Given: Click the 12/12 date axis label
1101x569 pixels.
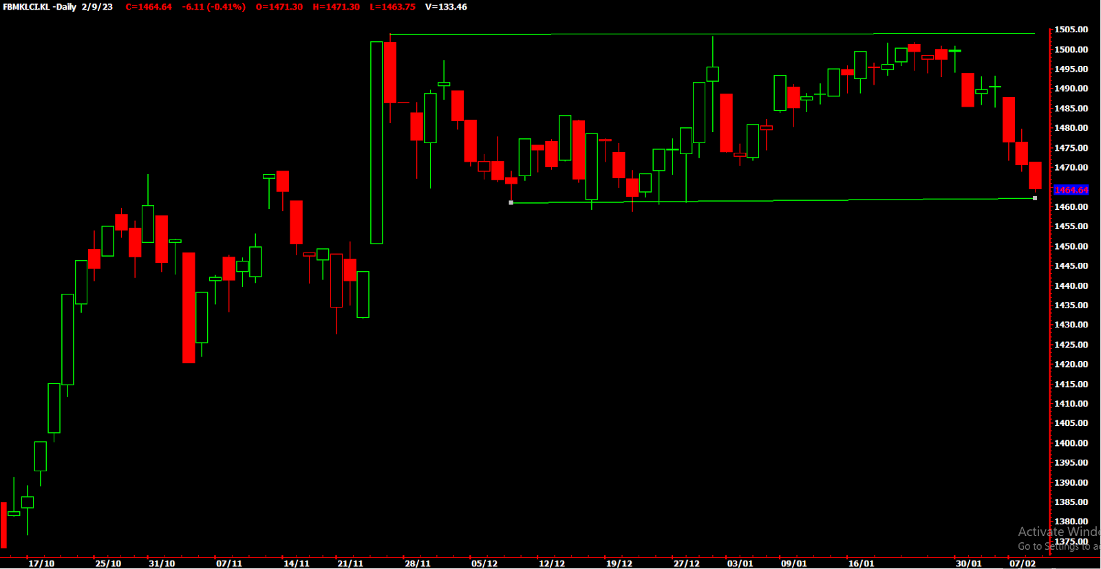Looking at the screenshot, I should tap(552, 563).
